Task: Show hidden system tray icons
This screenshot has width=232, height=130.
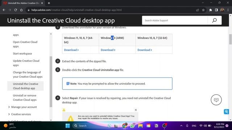Action: pyautogui.click(x=181, y=126)
